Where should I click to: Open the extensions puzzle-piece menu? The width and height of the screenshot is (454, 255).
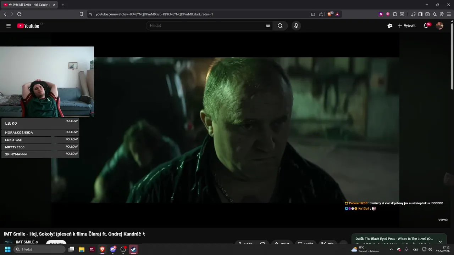(x=395, y=14)
